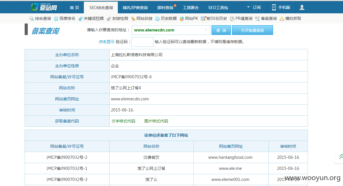Click the 手机版 phone icon
Viewport: 343px width, 186px height.
[x=274, y=7]
